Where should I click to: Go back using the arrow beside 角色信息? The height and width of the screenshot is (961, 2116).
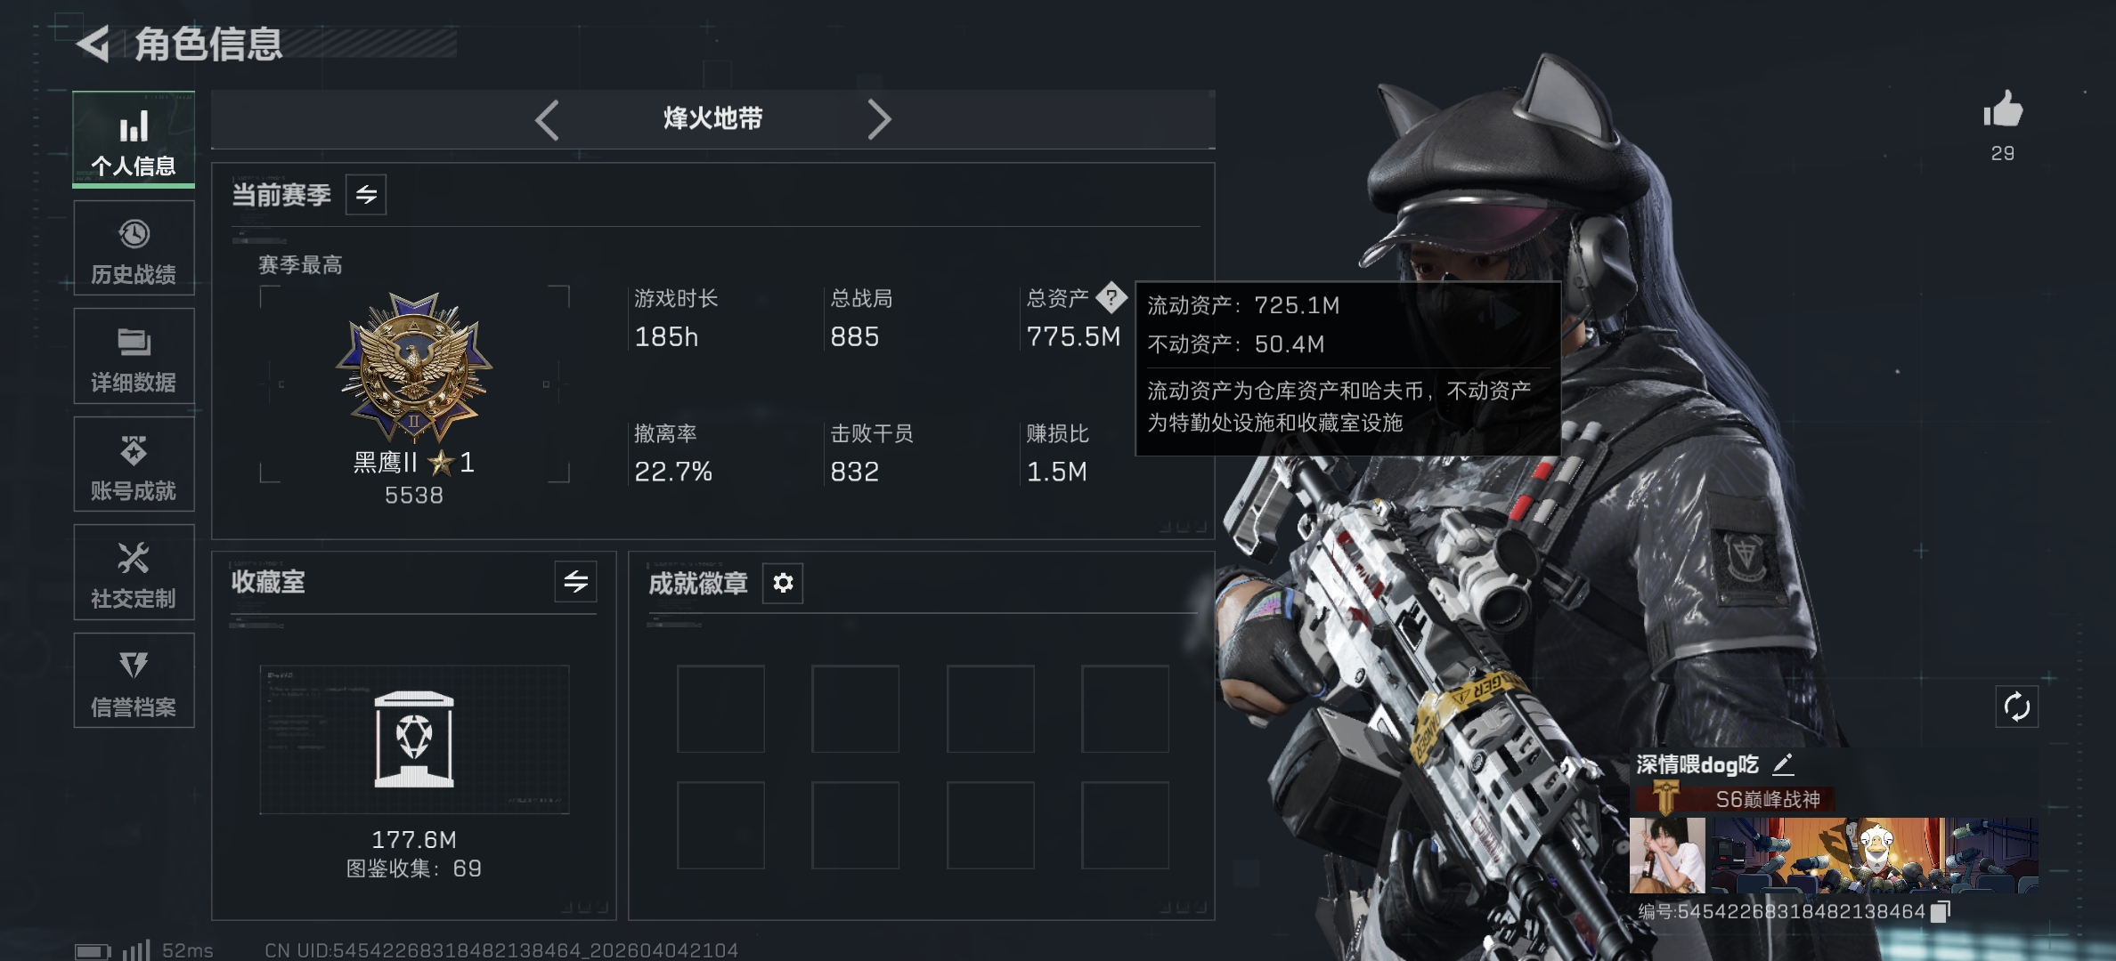click(x=93, y=44)
